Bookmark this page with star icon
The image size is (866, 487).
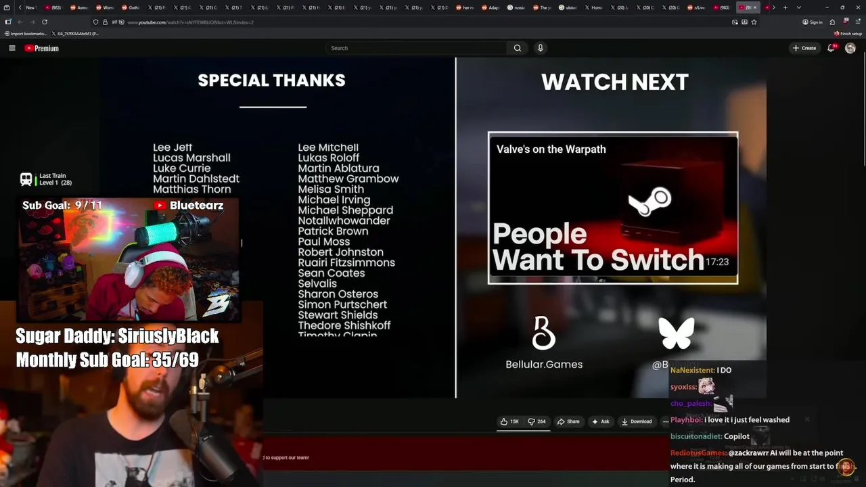(x=754, y=22)
